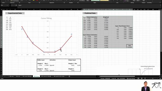Click next sheet tab scroll arrow
This screenshot has width=162, height=91.
click(x=5, y=76)
